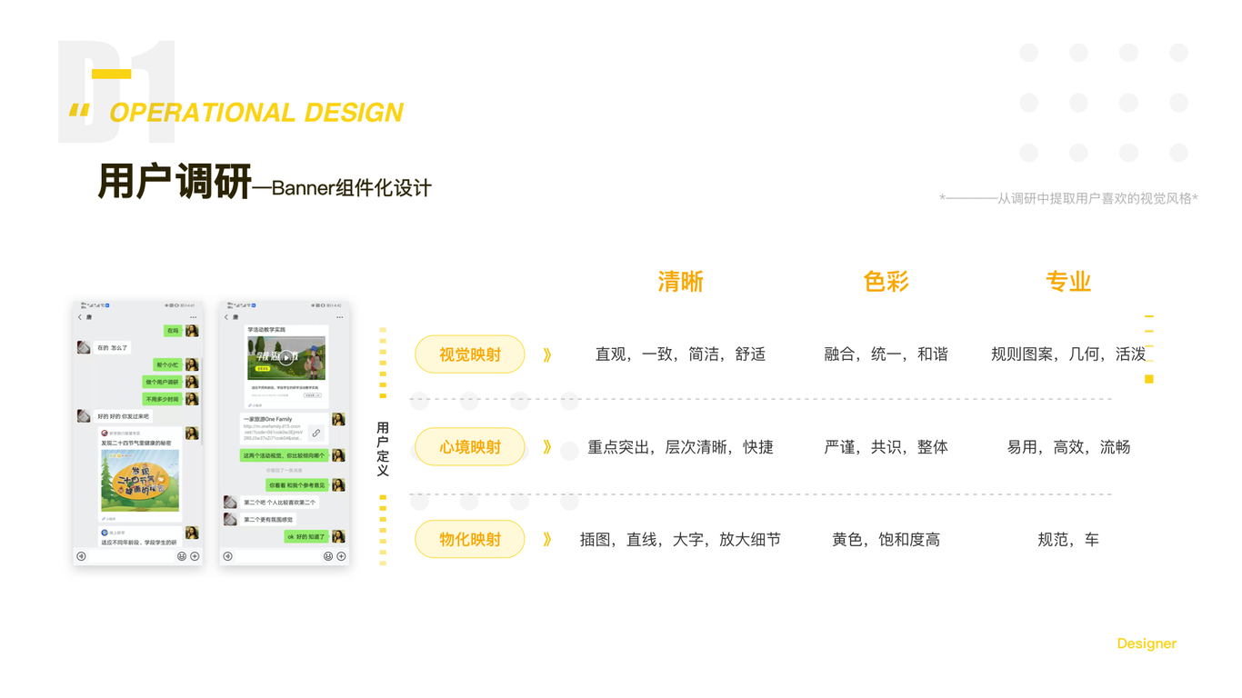Click avatar beside 第二个更有氛围感觉 message

[x=230, y=519]
